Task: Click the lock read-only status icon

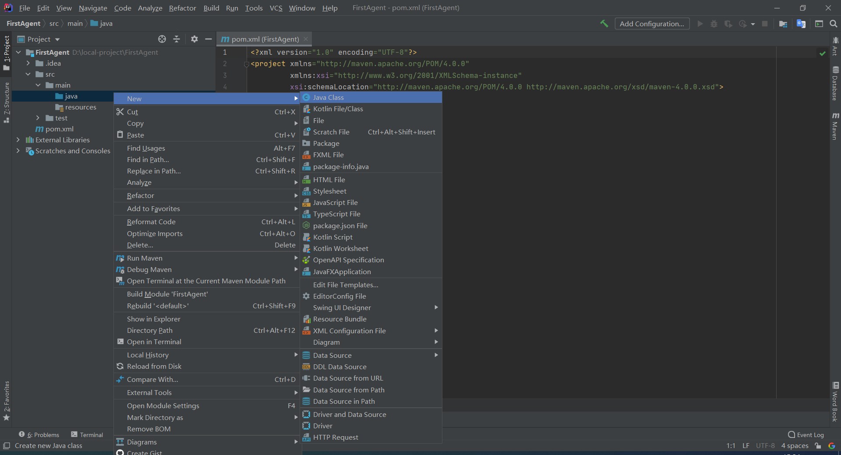Action: 818,446
